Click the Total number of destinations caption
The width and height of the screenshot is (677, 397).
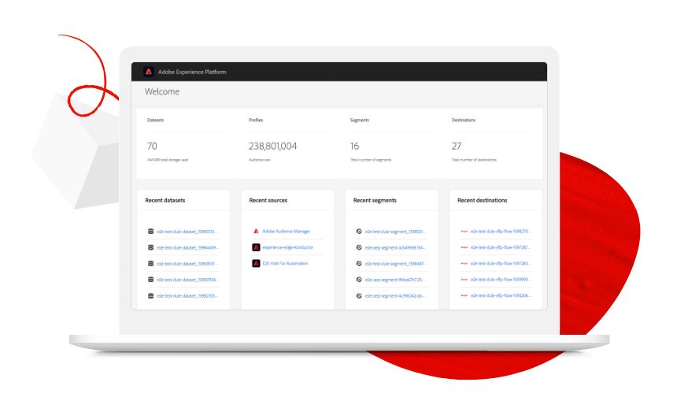[474, 160]
